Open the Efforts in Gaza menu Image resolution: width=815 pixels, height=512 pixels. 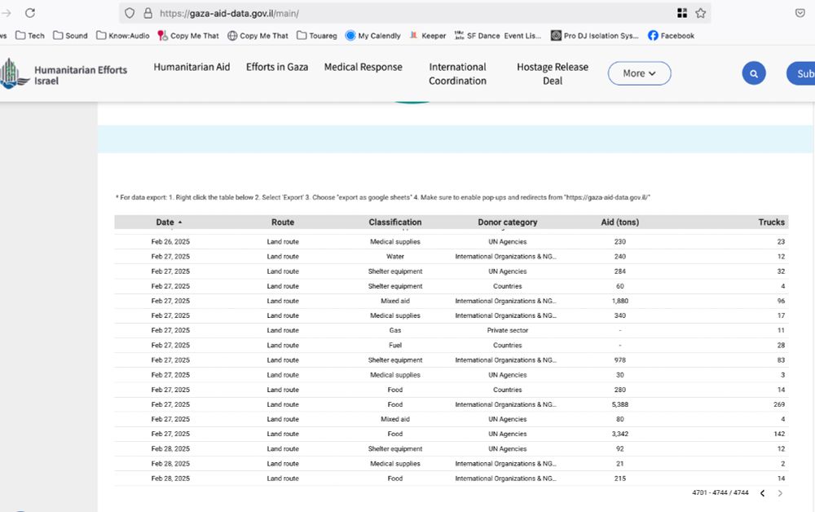(277, 67)
